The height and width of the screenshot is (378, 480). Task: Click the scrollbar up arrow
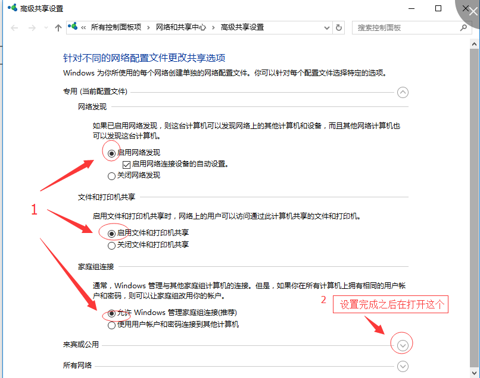point(474,45)
